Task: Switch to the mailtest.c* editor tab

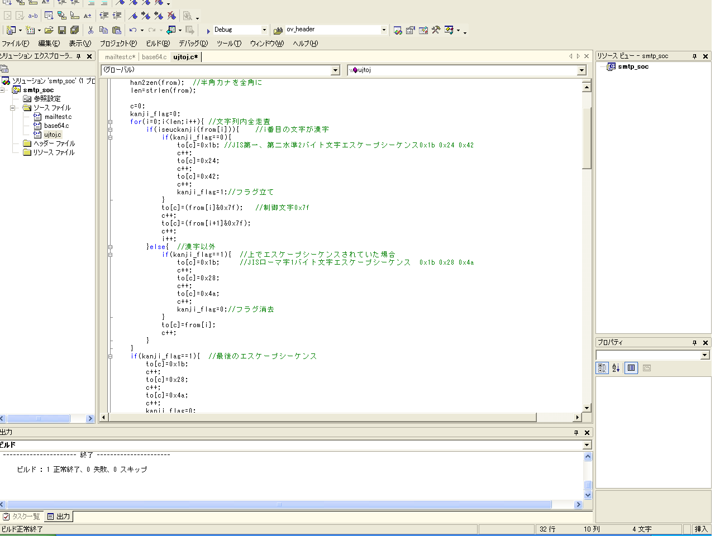Action: tap(120, 57)
